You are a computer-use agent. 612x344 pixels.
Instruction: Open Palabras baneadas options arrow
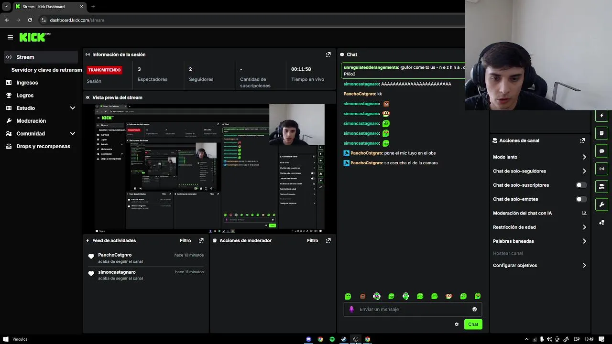(x=584, y=241)
